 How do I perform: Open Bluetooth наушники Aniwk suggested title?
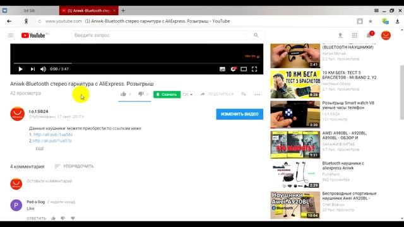pos(343,165)
